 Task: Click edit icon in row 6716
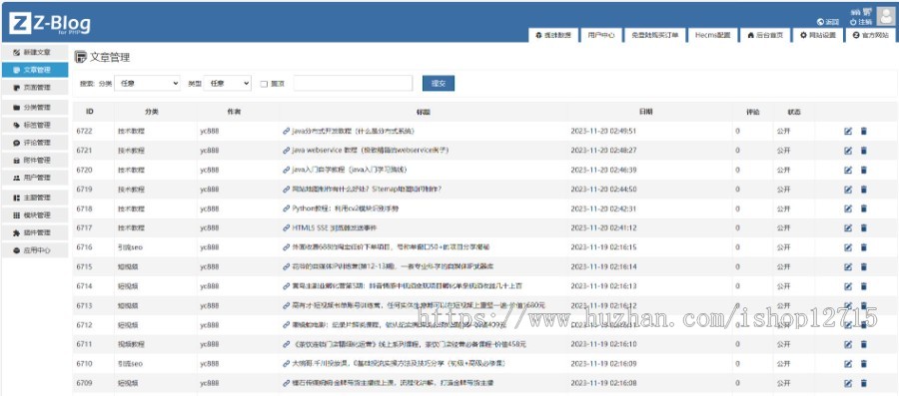[848, 247]
